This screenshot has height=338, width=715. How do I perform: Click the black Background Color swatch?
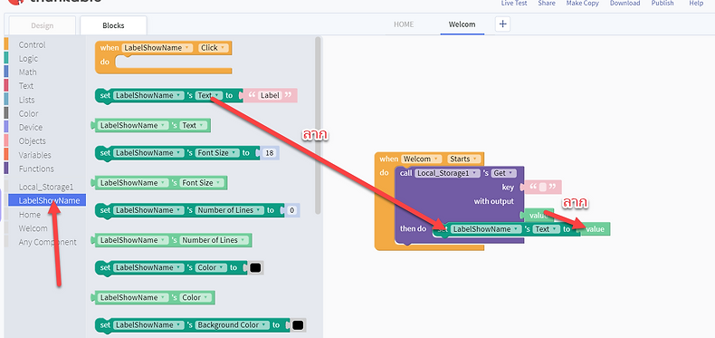(x=297, y=325)
